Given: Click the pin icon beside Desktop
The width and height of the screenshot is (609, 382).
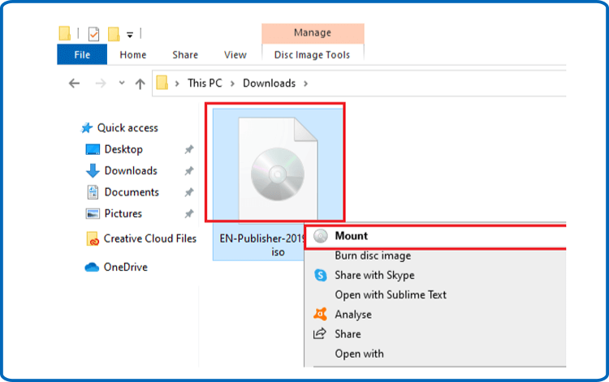Looking at the screenshot, I should click(x=188, y=149).
